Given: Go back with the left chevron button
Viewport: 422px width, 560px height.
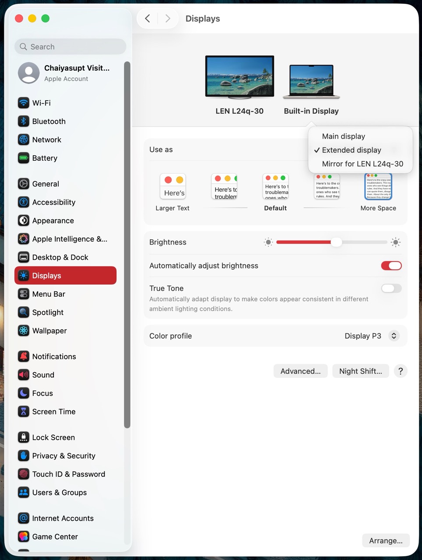Looking at the screenshot, I should click(148, 18).
